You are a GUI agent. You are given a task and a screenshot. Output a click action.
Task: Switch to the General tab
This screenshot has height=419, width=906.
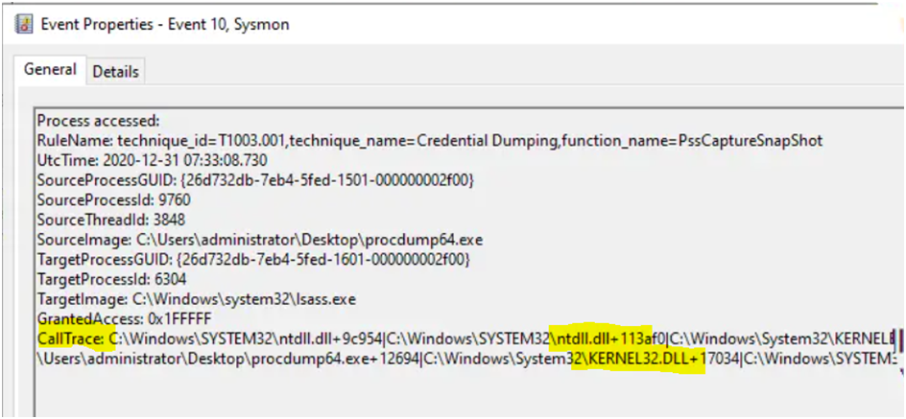pos(50,70)
